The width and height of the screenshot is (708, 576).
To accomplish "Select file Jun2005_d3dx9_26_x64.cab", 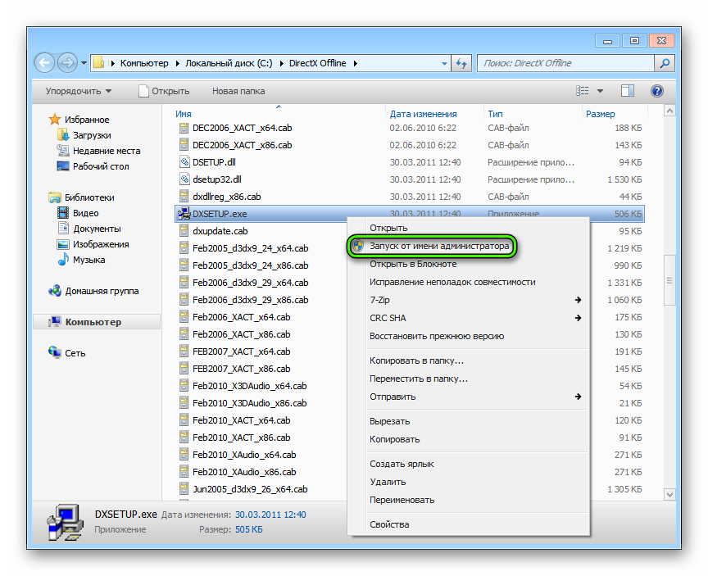I will point(250,489).
